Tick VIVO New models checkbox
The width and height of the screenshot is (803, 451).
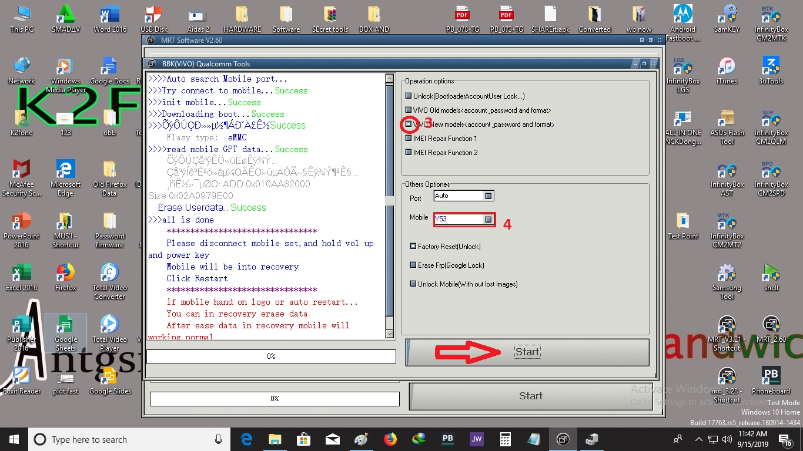pyautogui.click(x=409, y=124)
